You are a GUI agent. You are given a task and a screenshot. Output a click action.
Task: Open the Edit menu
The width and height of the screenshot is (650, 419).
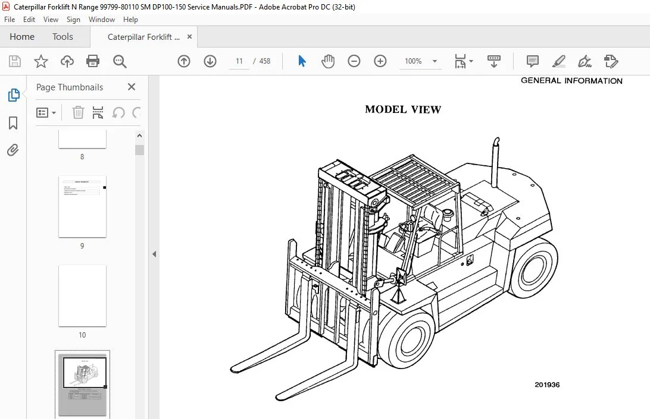[x=29, y=20]
